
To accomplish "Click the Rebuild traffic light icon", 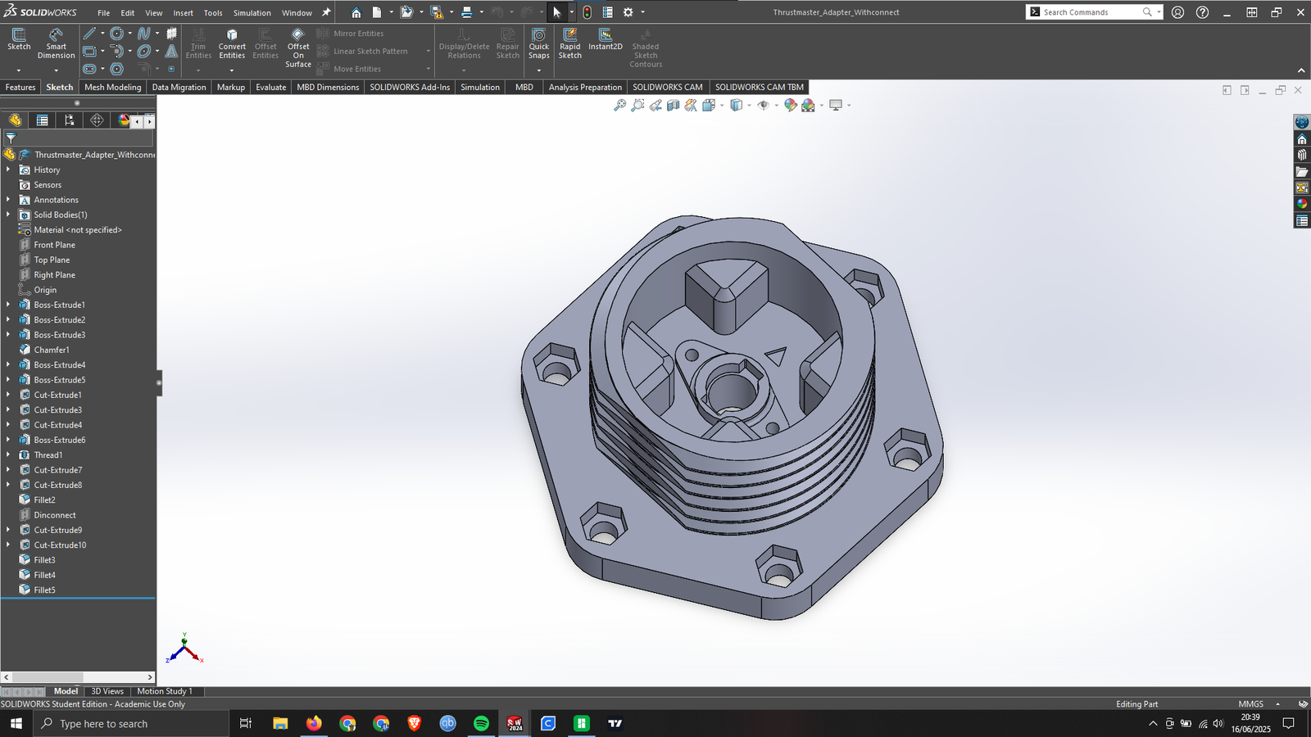I will click(587, 12).
